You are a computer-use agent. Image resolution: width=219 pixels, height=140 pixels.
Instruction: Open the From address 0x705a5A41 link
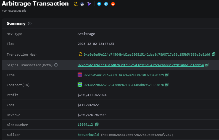124,75
